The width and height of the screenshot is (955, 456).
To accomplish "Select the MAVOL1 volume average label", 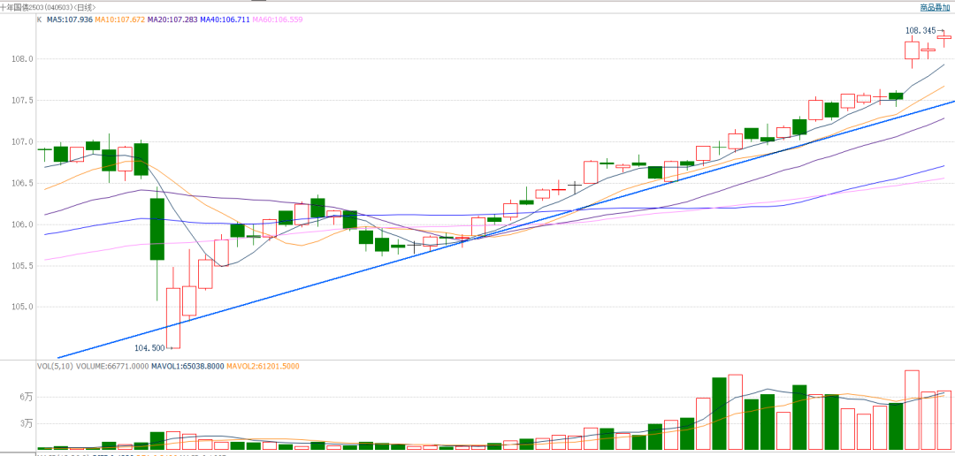I will [187, 365].
